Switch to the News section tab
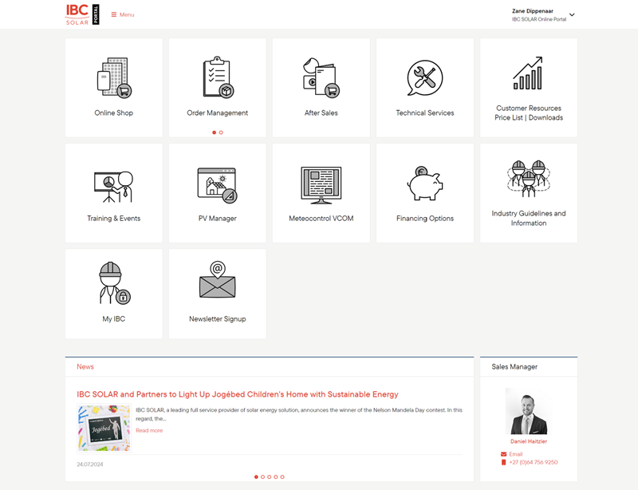The height and width of the screenshot is (490, 638). (x=85, y=366)
